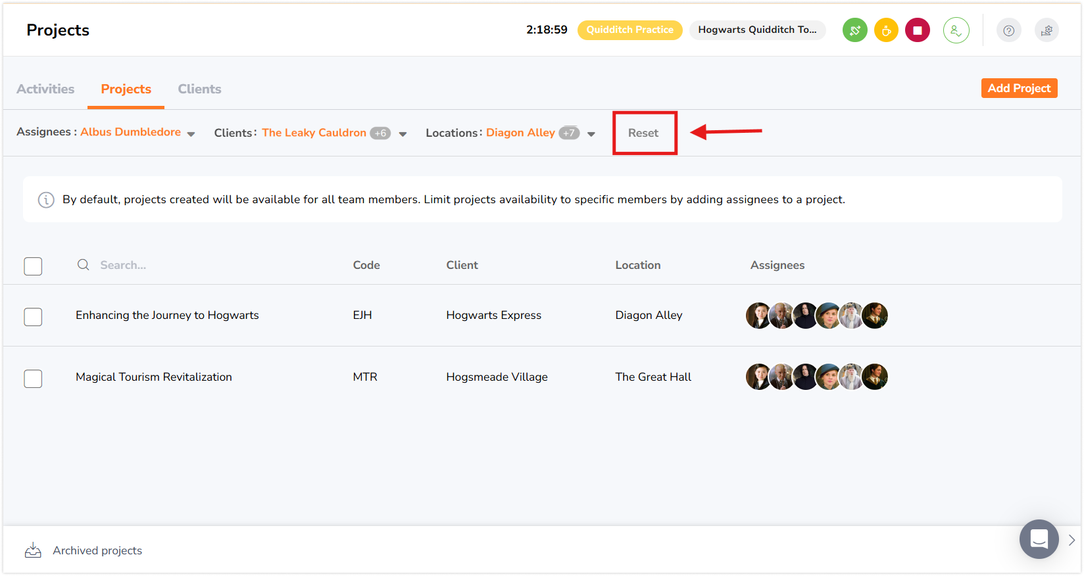
Task: Open the settings gear icon
Action: pyautogui.click(x=1047, y=30)
